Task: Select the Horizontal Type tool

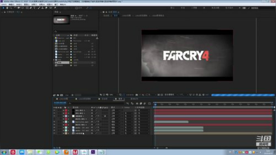Action: tap(34, 8)
